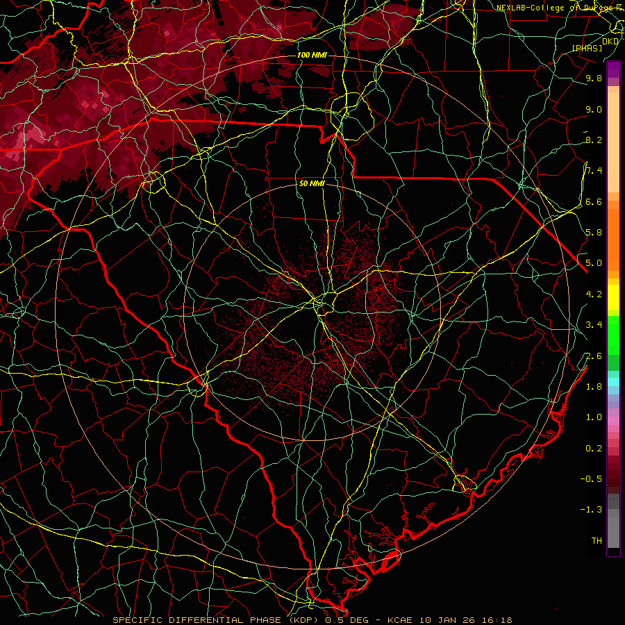Pick the wide peach band on color scale
Screen dimensions: 625x625
coord(613,142)
